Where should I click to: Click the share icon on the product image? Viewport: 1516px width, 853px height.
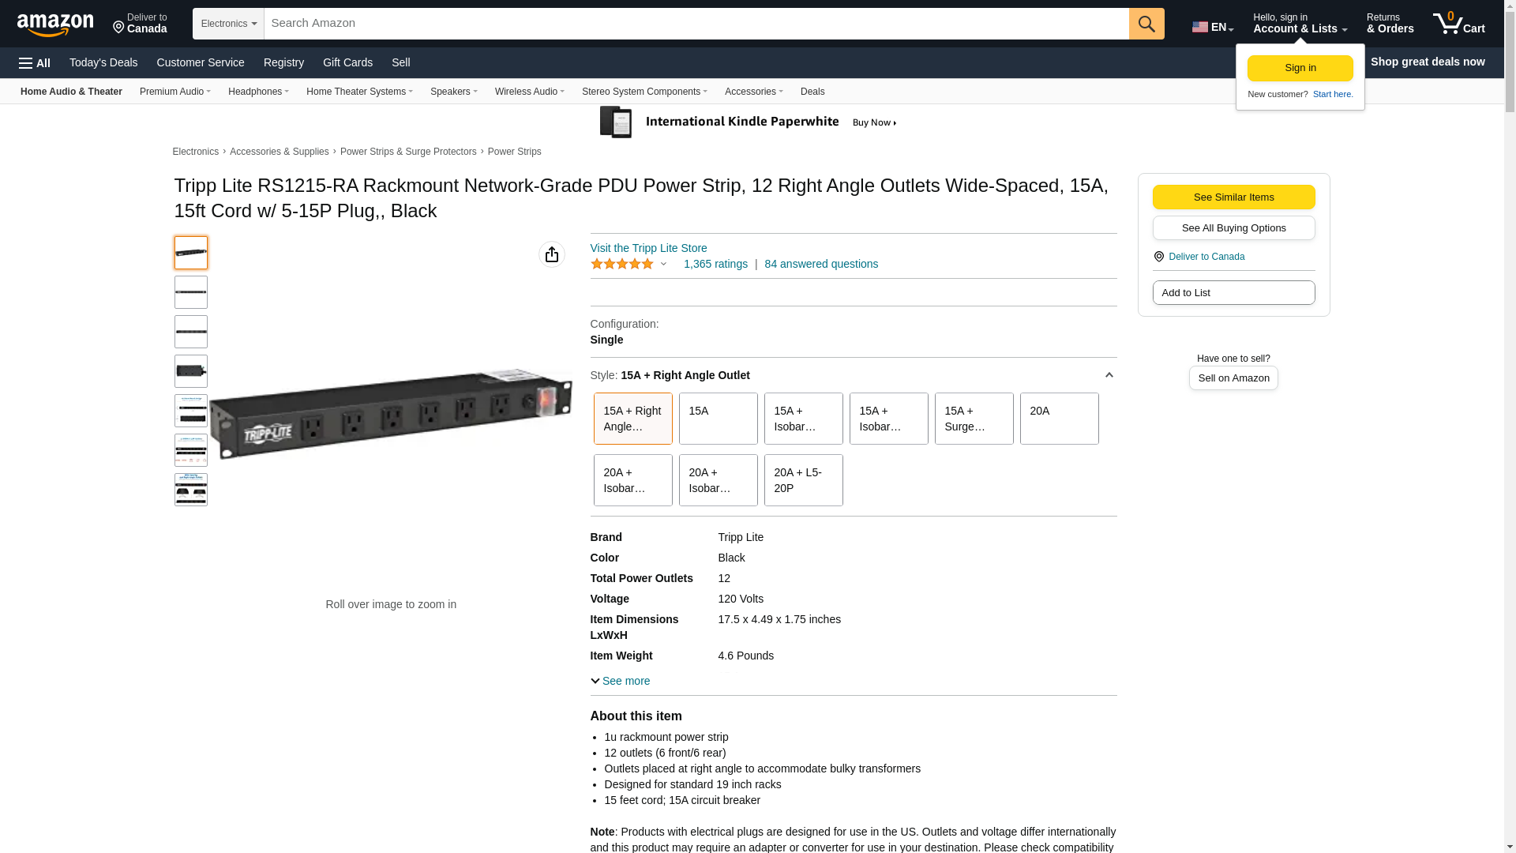pos(551,254)
